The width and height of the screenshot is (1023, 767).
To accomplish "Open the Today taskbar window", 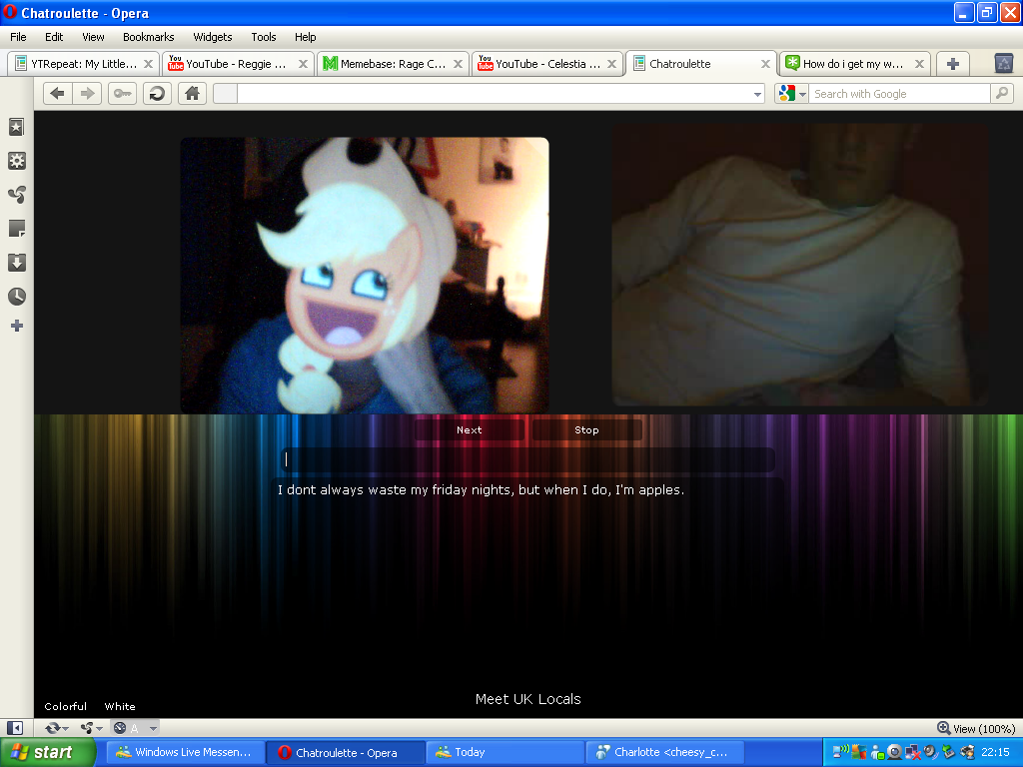I will 505,753.
